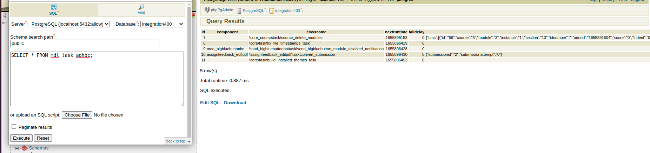Click the classname column header

(316, 32)
